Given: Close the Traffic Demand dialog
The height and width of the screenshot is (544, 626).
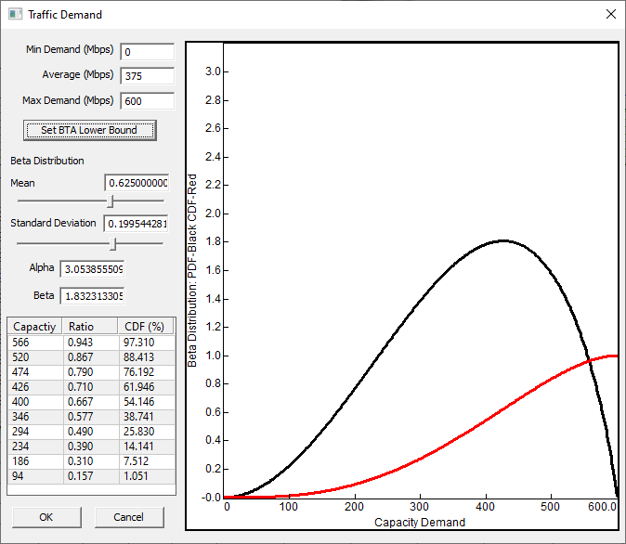Looking at the screenshot, I should [x=610, y=15].
